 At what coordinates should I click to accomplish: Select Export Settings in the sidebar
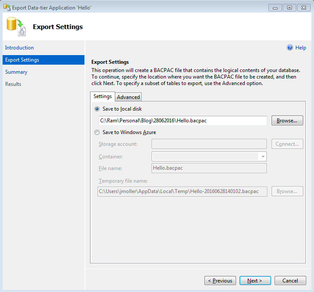point(22,60)
